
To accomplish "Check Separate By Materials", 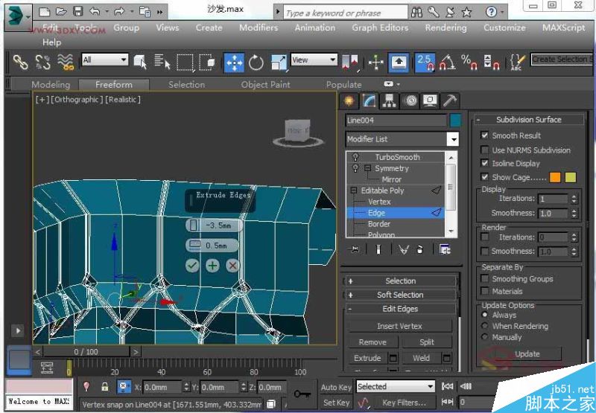I will tap(485, 291).
